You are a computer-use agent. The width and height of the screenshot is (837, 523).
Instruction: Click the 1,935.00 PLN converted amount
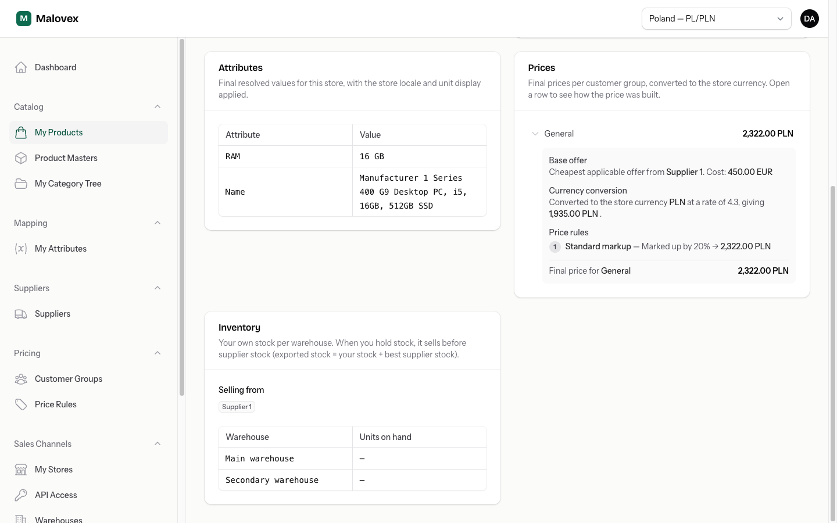click(573, 214)
